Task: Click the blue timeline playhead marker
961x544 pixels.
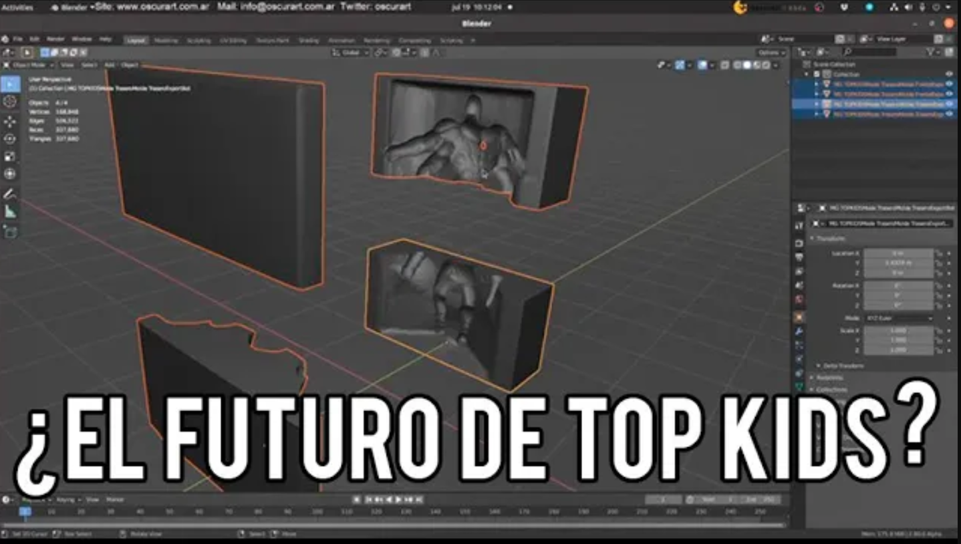Action: [25, 511]
